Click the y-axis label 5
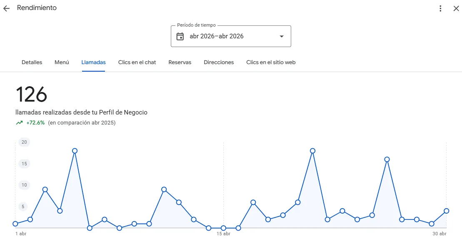 coord(23,207)
